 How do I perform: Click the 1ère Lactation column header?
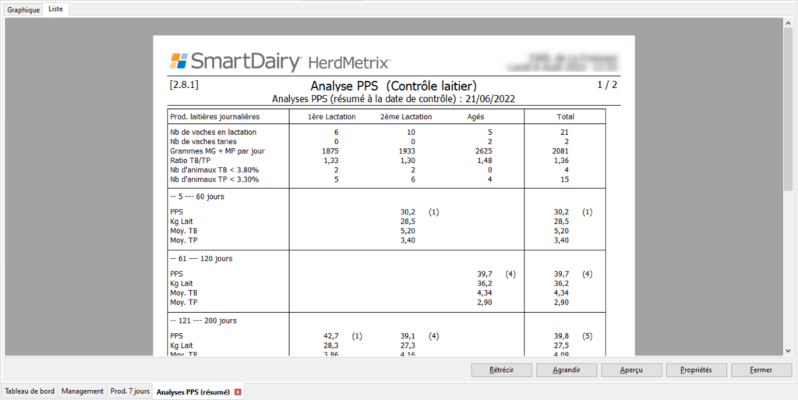[x=333, y=117]
